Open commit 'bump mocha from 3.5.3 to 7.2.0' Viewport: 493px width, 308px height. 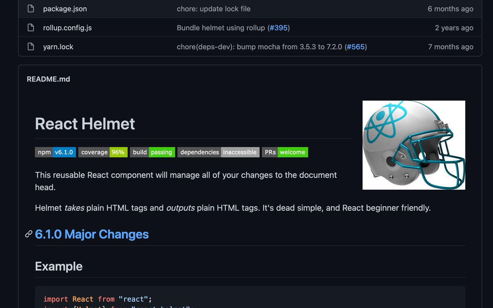[x=260, y=47]
